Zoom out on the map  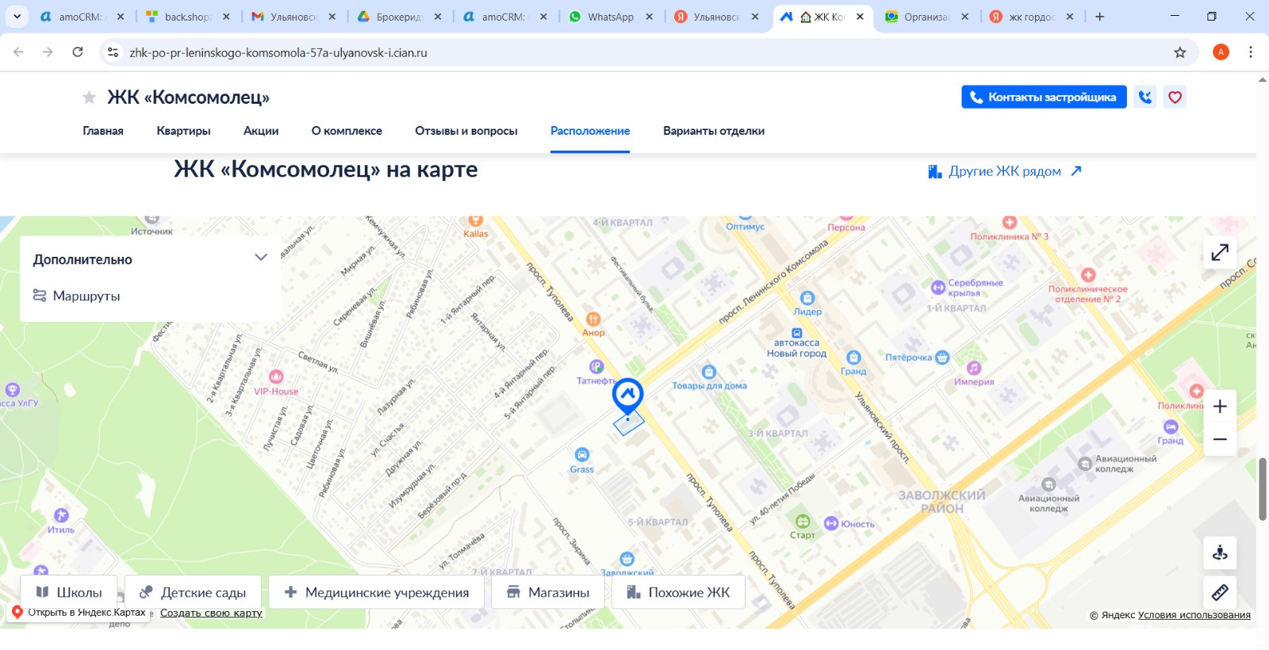1220,439
